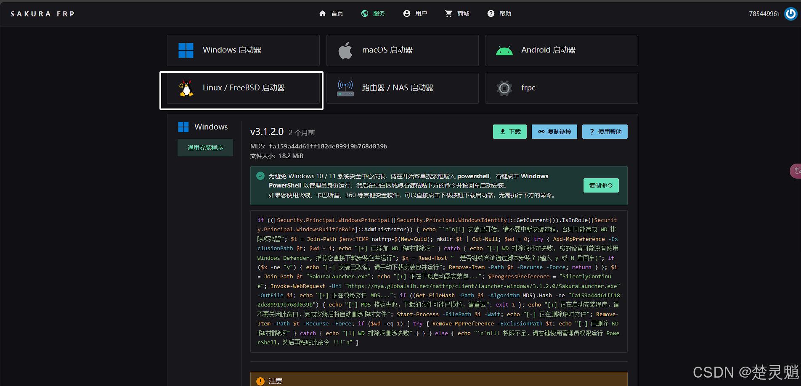The height and width of the screenshot is (386, 801).
Task: Click the shopping cart icon
Action: point(449,13)
